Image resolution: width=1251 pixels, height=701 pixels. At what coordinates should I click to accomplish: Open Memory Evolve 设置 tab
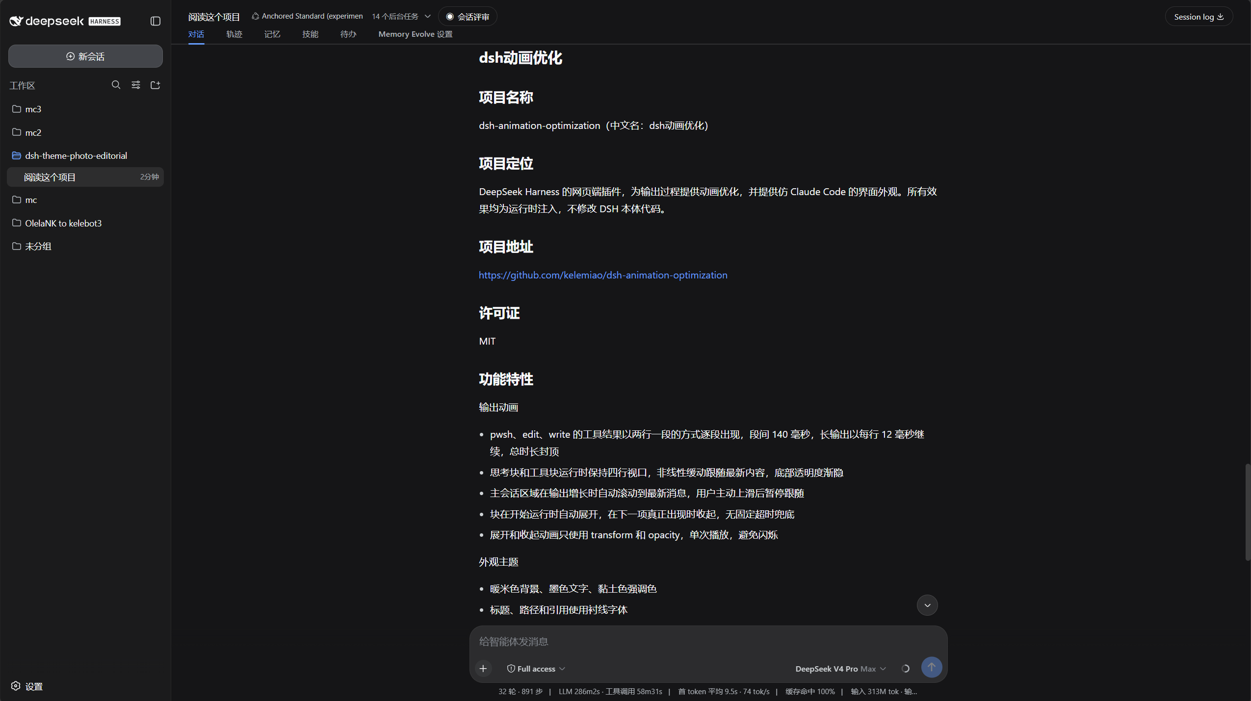coord(416,34)
